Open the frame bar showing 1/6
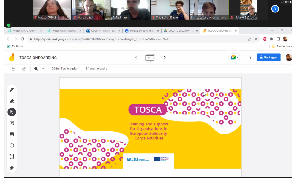This screenshot has height=178, width=297. [x=150, y=58]
